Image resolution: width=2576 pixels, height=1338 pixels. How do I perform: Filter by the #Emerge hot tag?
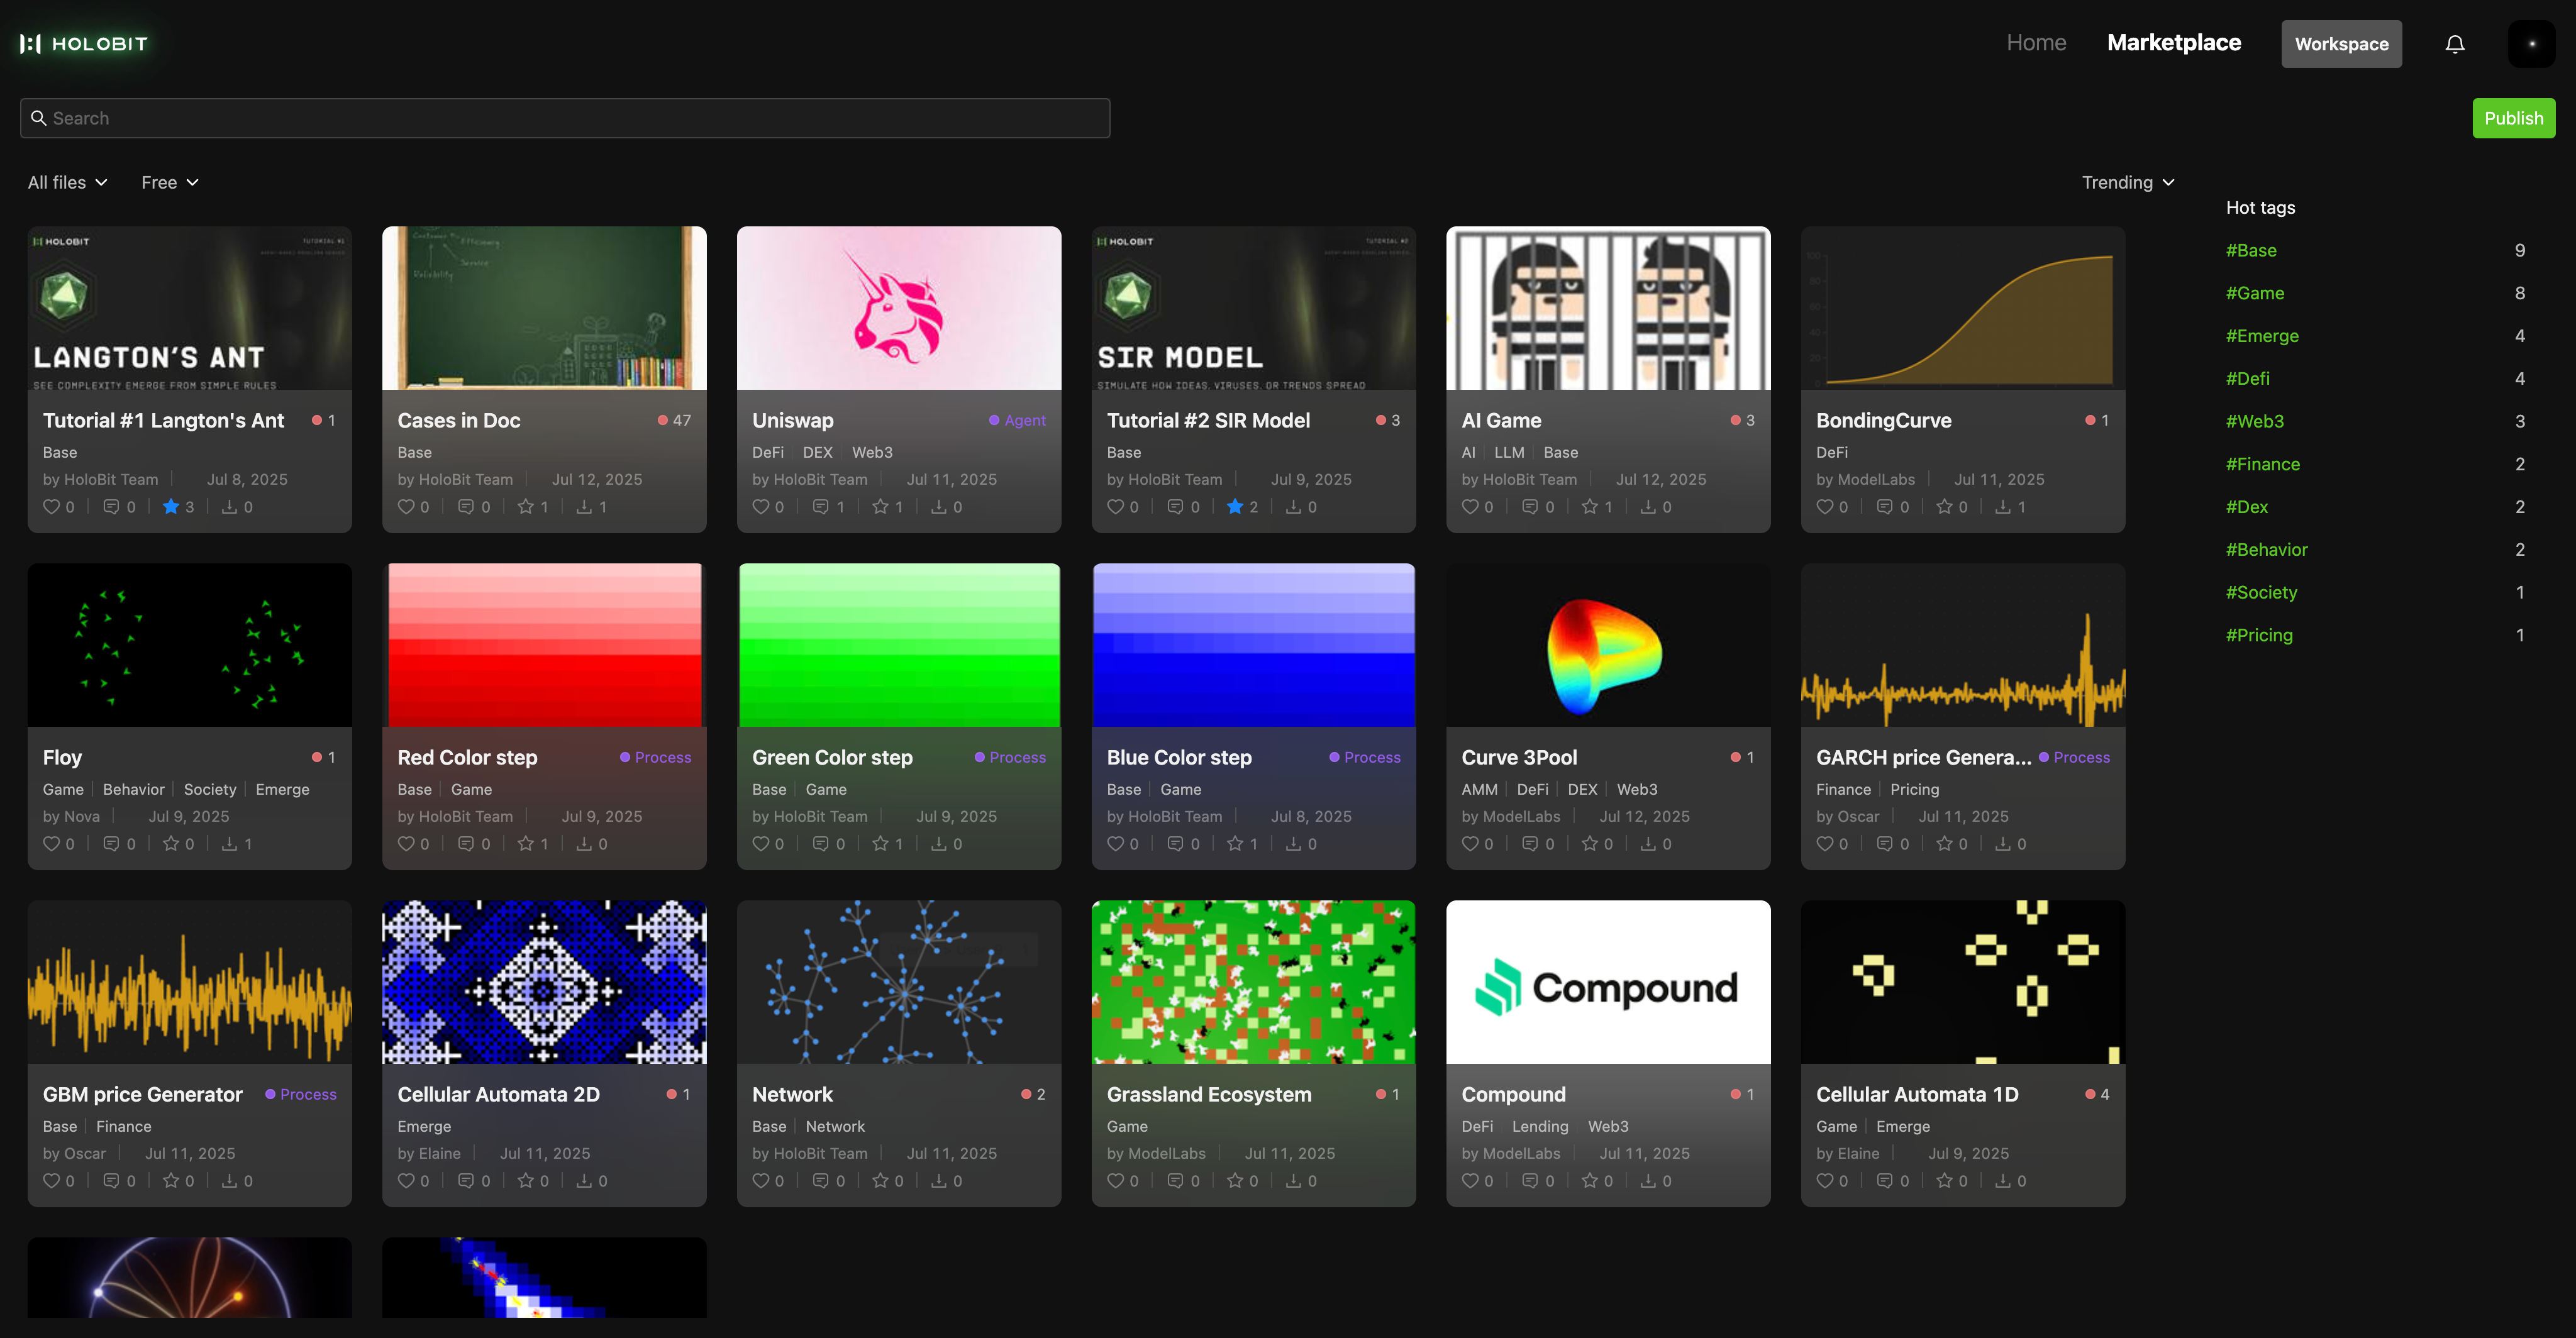click(x=2262, y=337)
